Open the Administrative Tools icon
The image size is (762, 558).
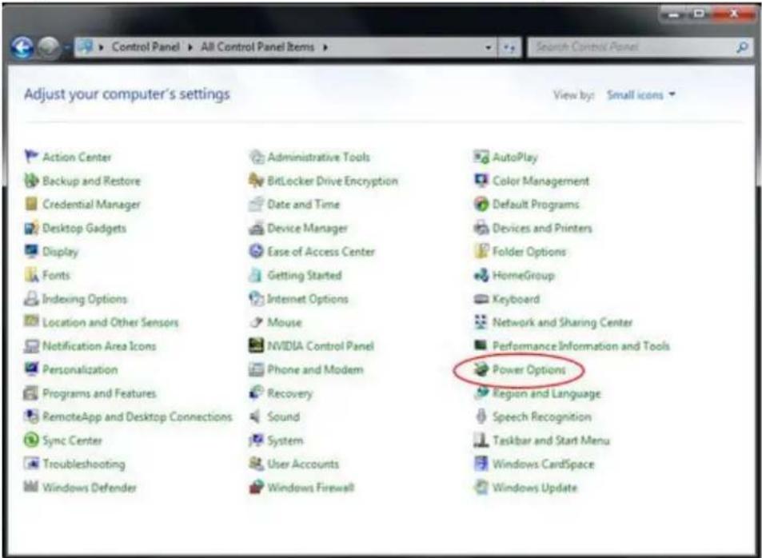tap(256, 157)
